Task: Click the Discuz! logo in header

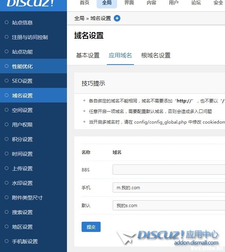Action: [x=30, y=3]
